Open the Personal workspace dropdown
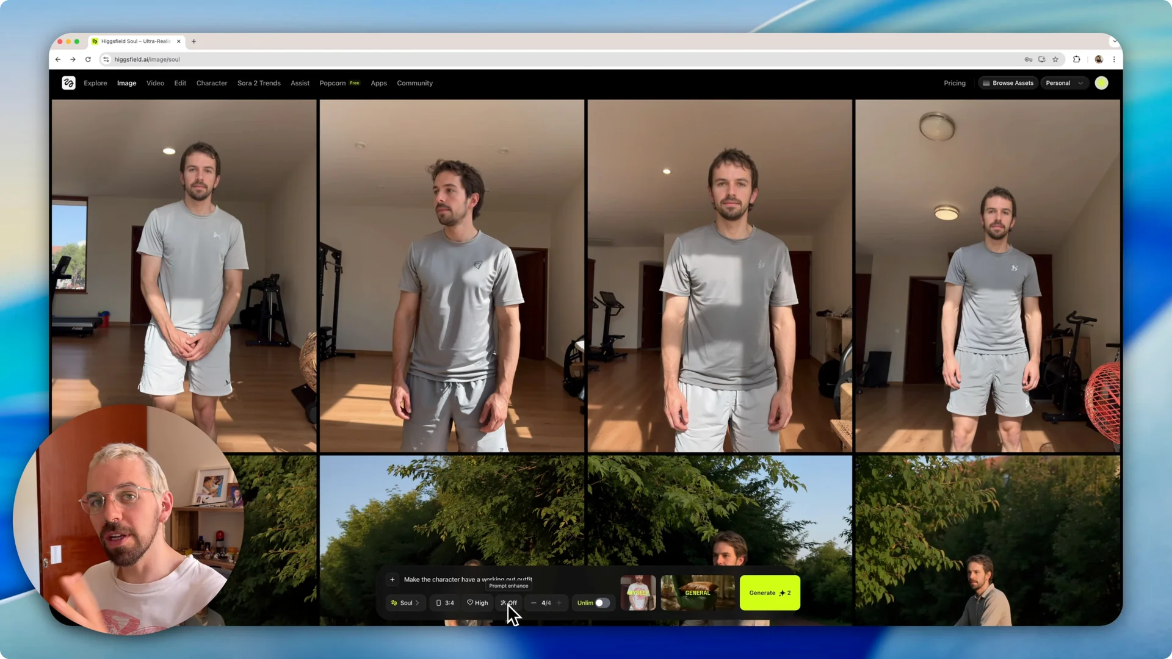Viewport: 1172px width, 659px height. pos(1065,83)
